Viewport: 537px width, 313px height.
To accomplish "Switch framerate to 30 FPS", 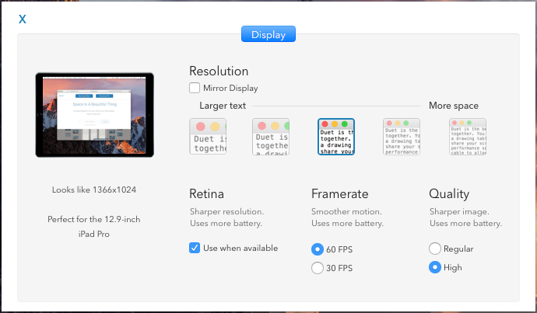I will (318, 268).
